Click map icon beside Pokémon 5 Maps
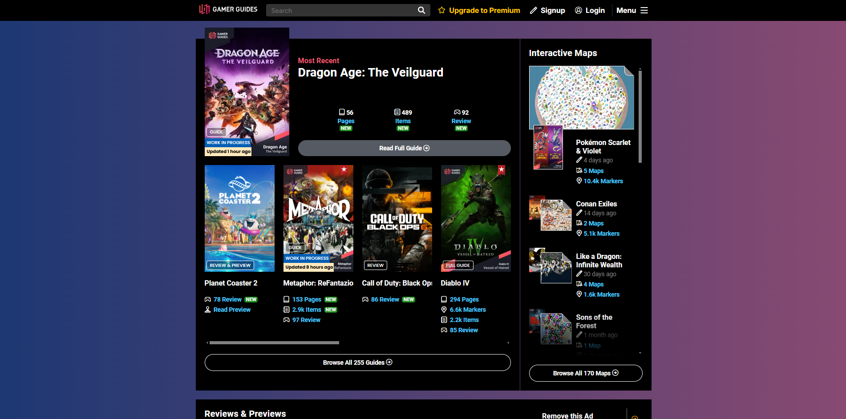The image size is (846, 419). point(579,170)
